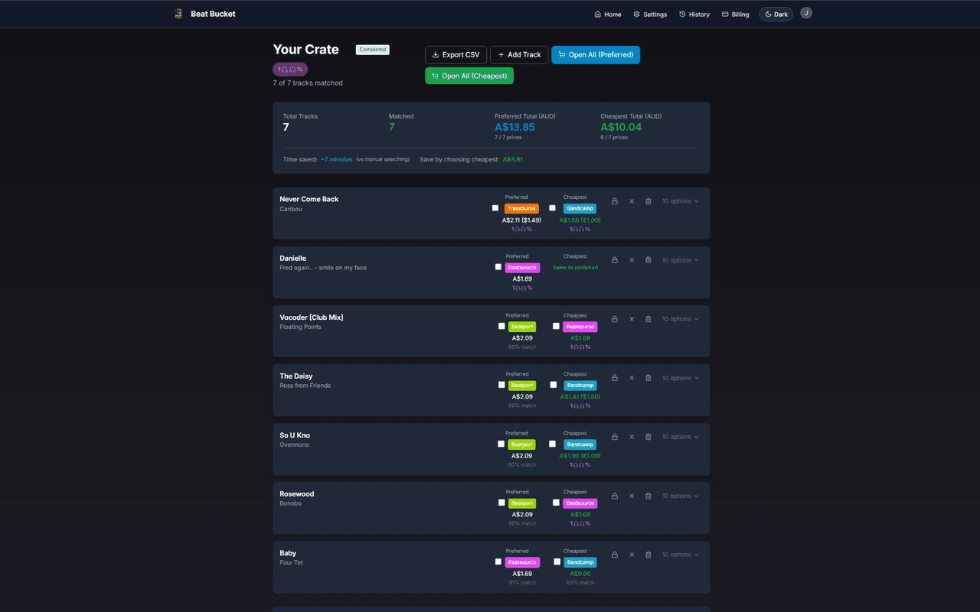Select preferred Beatport checkbox for The Daisy

501,385
